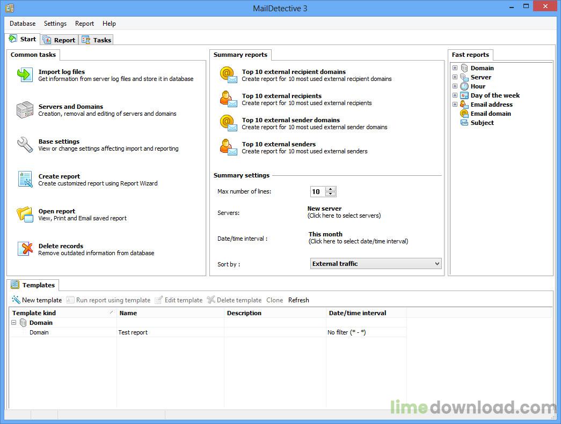The height and width of the screenshot is (424, 561).
Task: Click the Top 10 external recipients user icon
Action: pos(228,99)
